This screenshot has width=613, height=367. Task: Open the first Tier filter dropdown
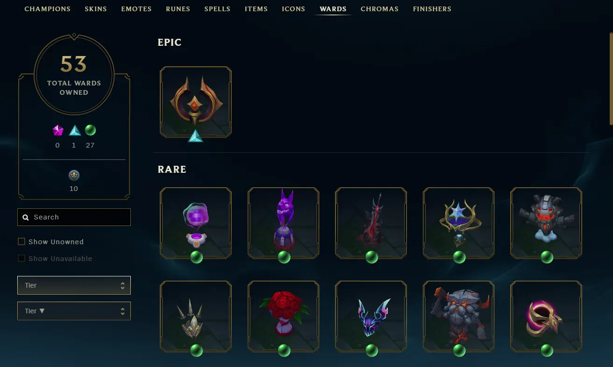(x=74, y=285)
